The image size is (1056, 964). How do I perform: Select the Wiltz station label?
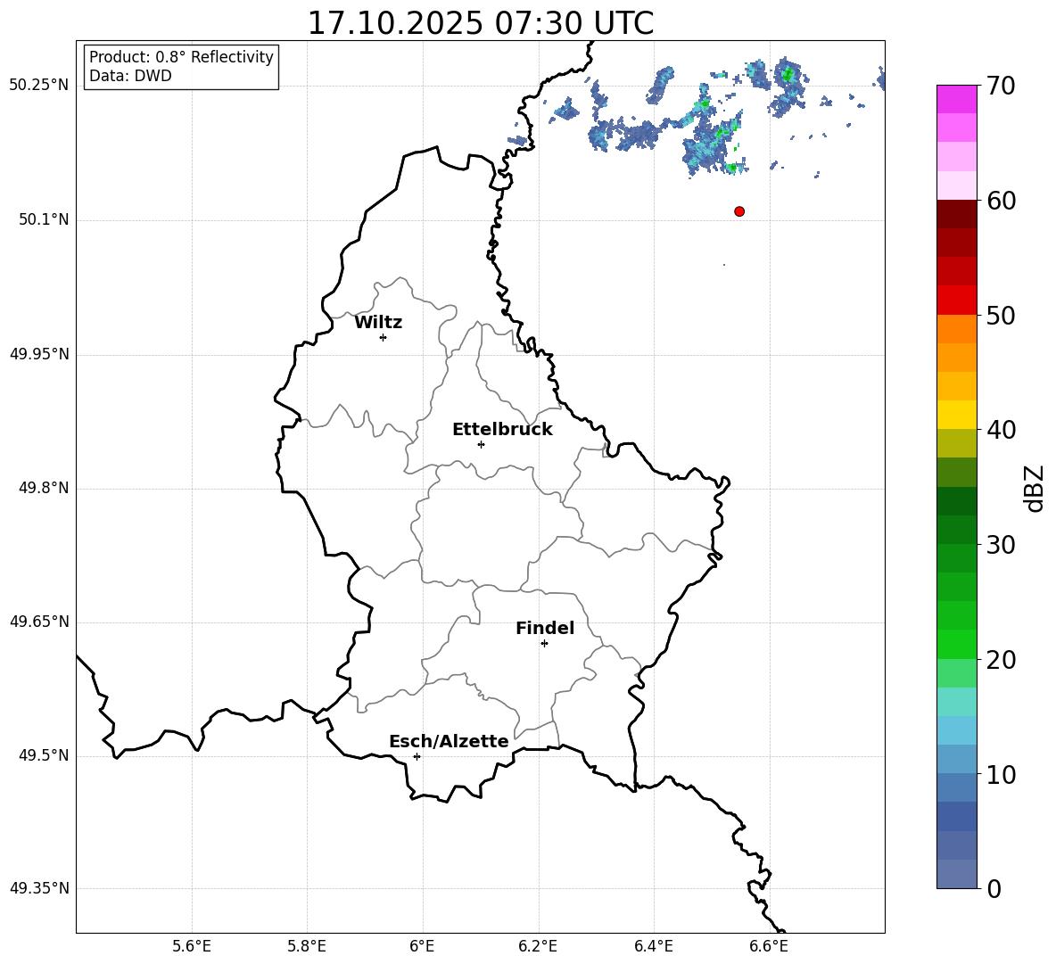point(378,323)
